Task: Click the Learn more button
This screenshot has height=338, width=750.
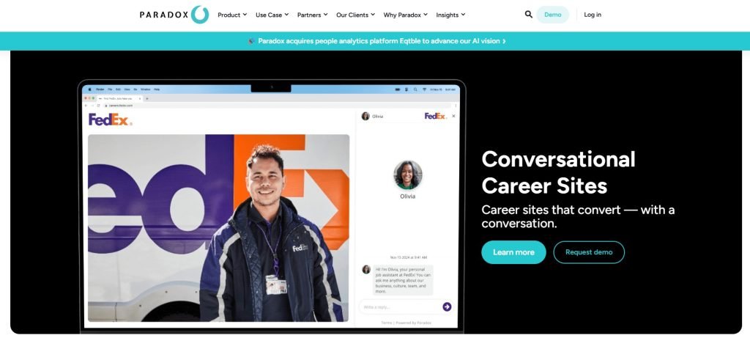Action: pos(513,252)
